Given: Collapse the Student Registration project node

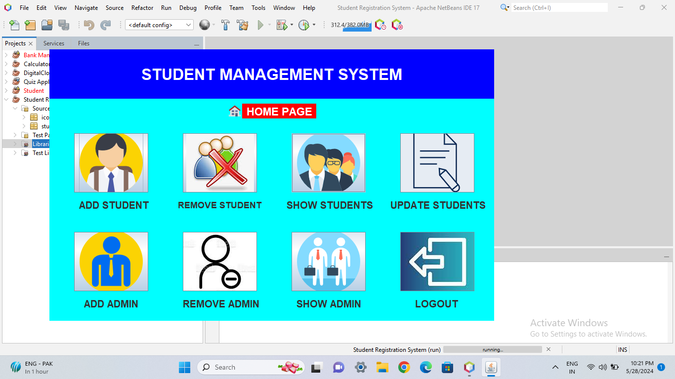Looking at the screenshot, I should 6,100.
